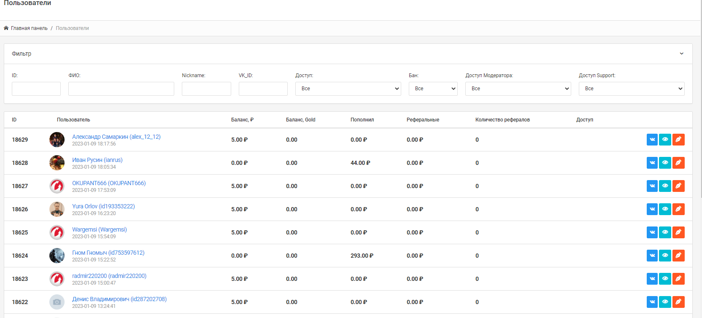Collapse the Фильтр panel chevron
This screenshot has height=318, width=702.
pos(681,54)
